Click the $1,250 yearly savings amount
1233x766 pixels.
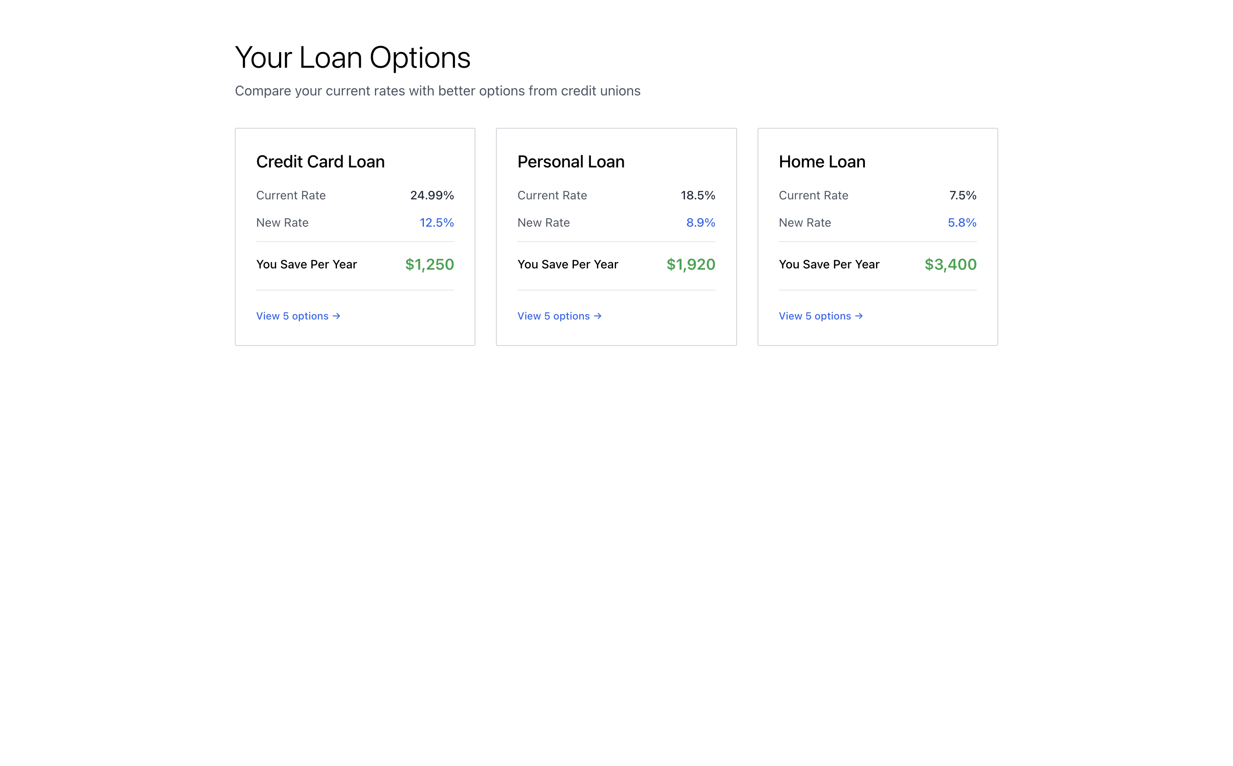click(x=429, y=265)
